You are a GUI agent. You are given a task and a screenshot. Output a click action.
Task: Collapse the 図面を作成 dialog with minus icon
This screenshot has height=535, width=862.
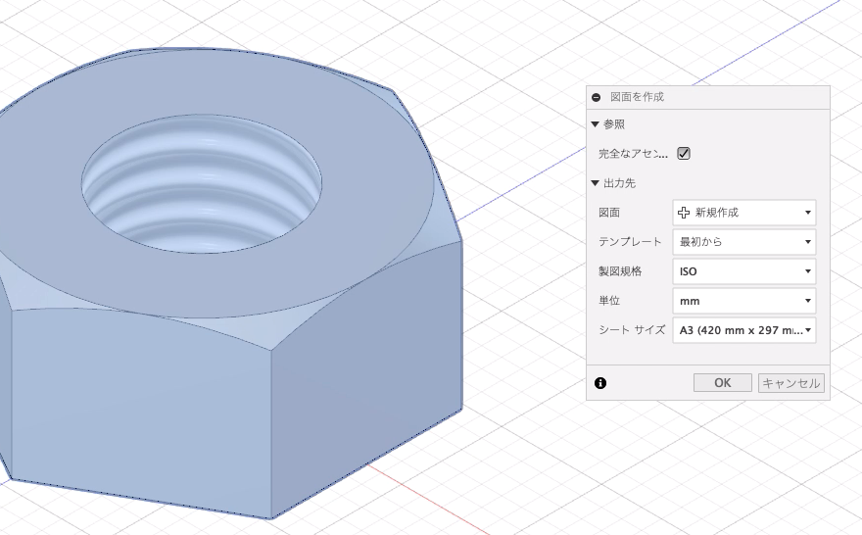click(596, 97)
